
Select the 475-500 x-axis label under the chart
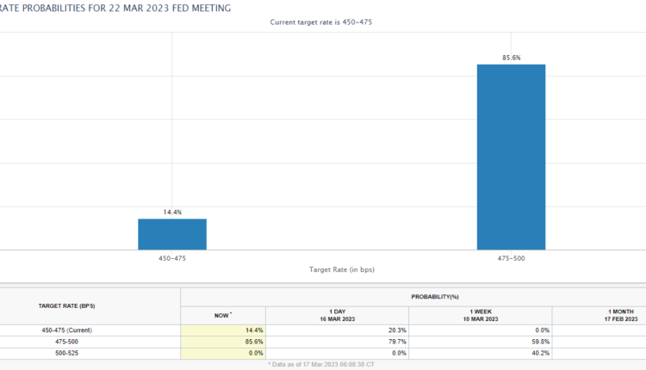[x=512, y=257]
